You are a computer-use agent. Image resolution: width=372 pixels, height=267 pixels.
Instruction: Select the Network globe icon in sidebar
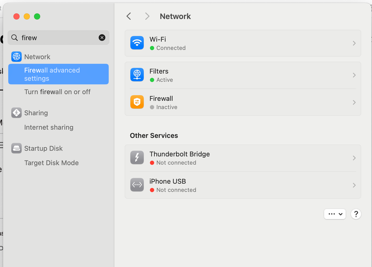click(17, 57)
